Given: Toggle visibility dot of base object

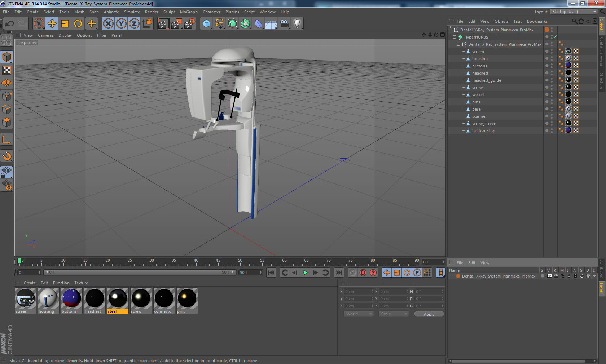Looking at the screenshot, I should [547, 109].
